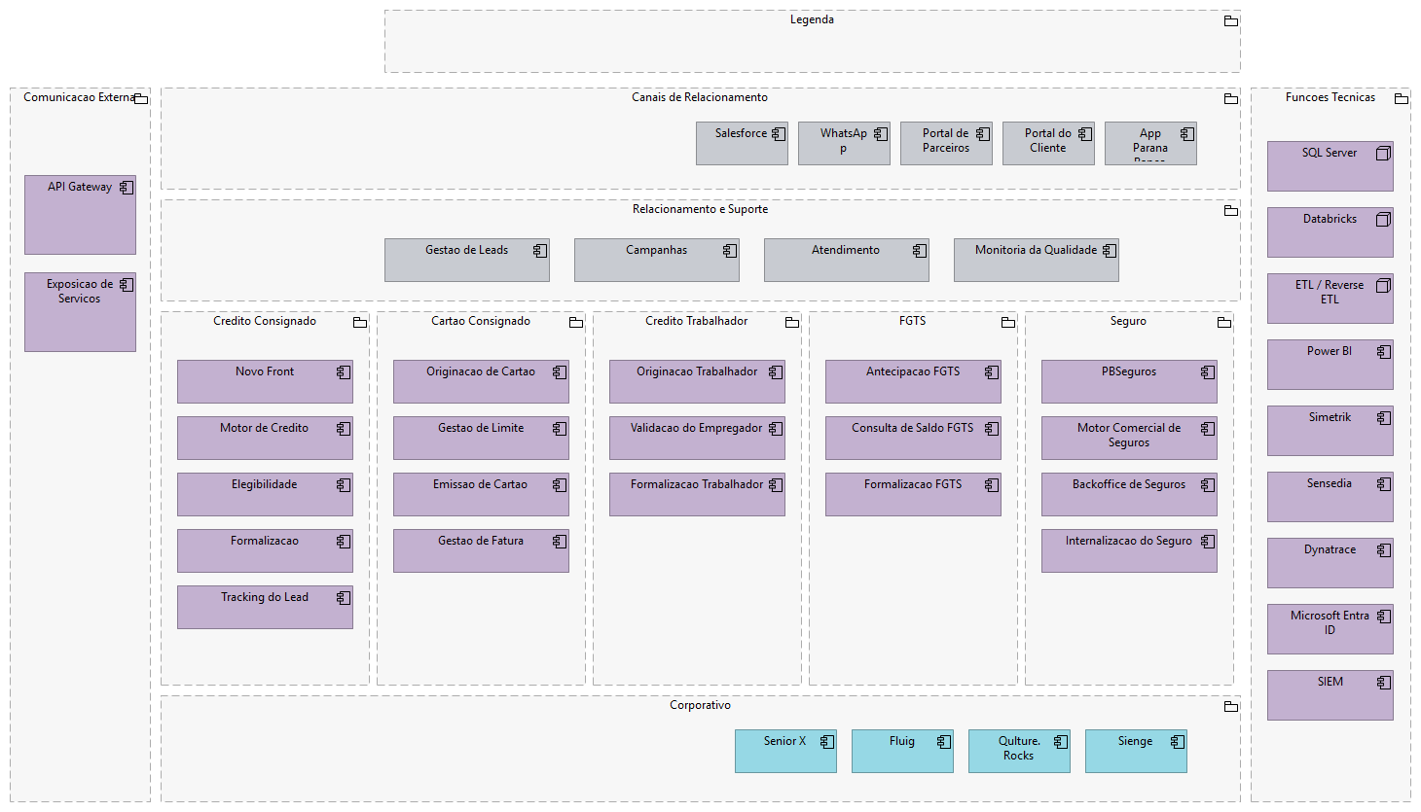Viewport: 1421px width, 812px height.
Task: Click the folder icon of the Legenda group
Action: click(1230, 20)
